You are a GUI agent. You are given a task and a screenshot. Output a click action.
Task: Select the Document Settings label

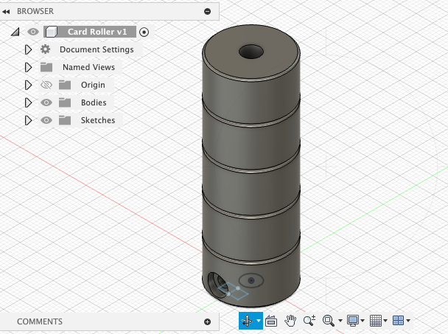(x=97, y=49)
